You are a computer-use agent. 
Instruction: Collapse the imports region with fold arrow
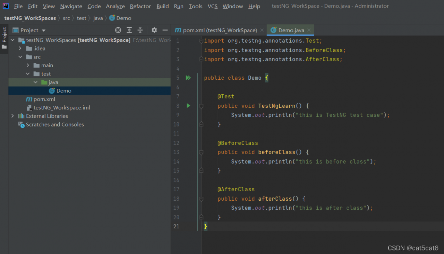(x=200, y=41)
